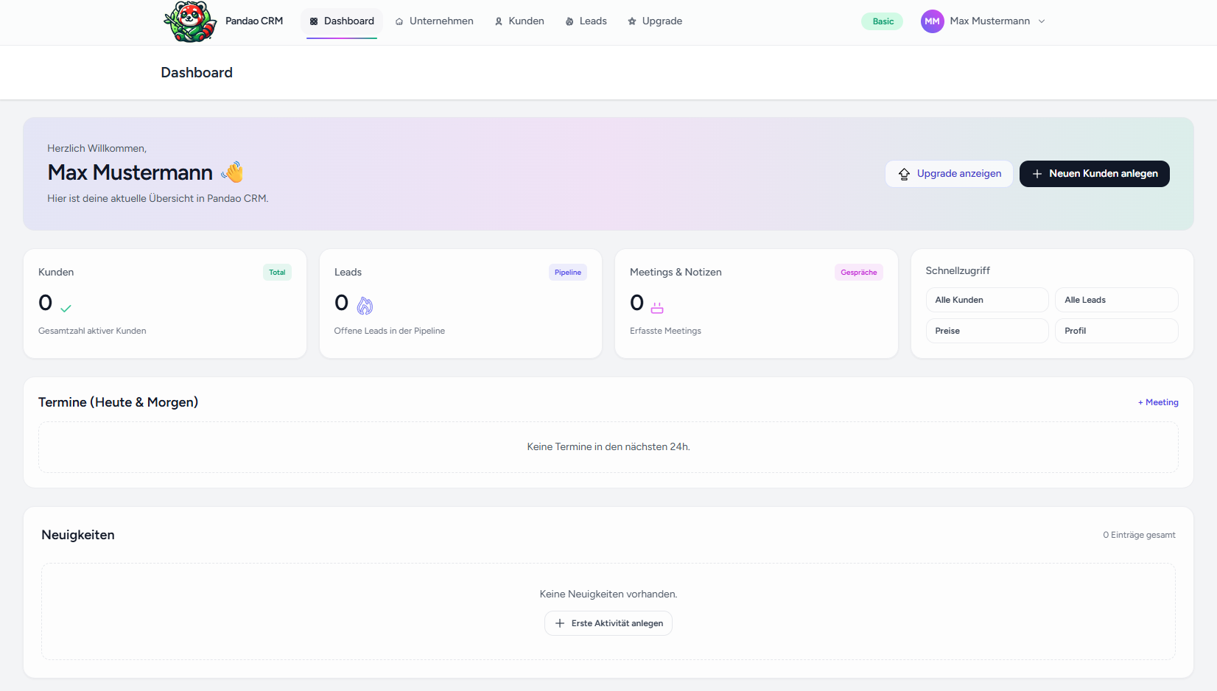1217x691 pixels.
Task: Click the plus icon in Erste Aktivität anlegen
Action: click(560, 622)
